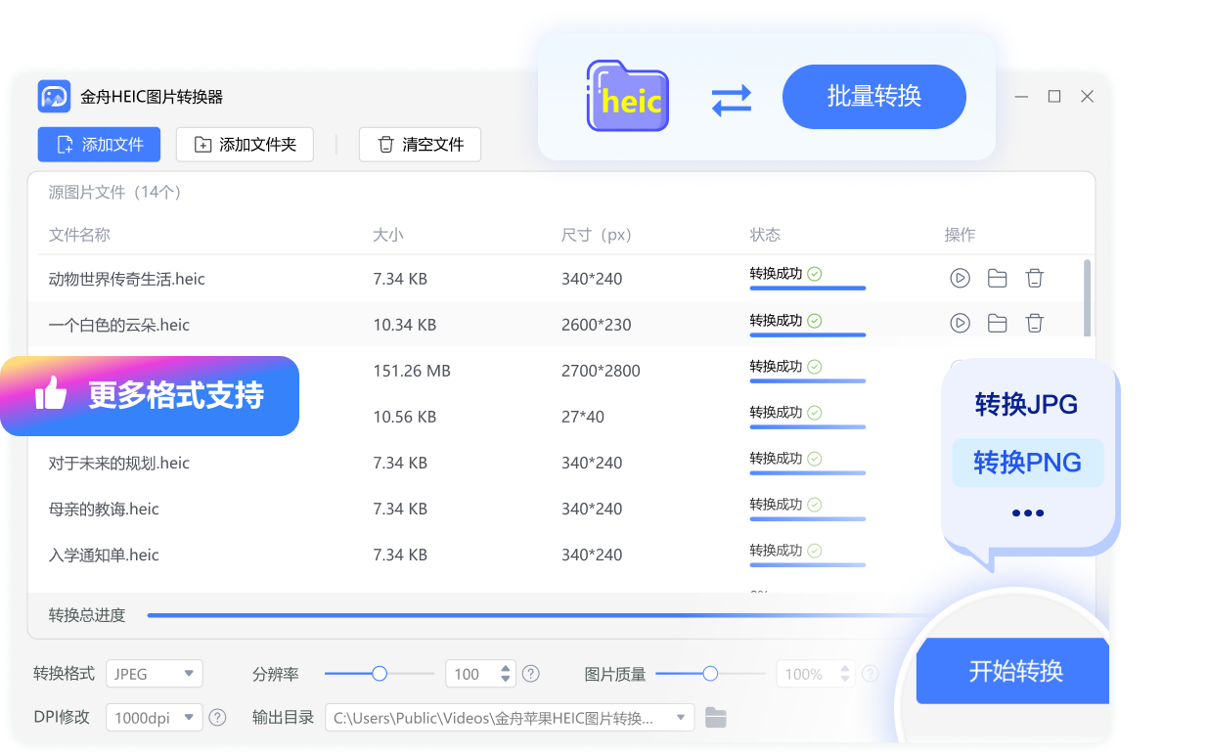The image size is (1207, 756).
Task: Select the 转换JPG option
Action: pos(1026,404)
